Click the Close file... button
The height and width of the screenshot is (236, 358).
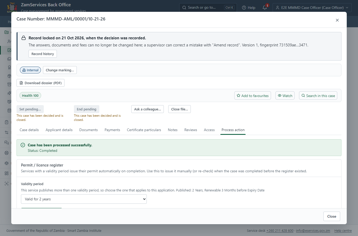180,109
